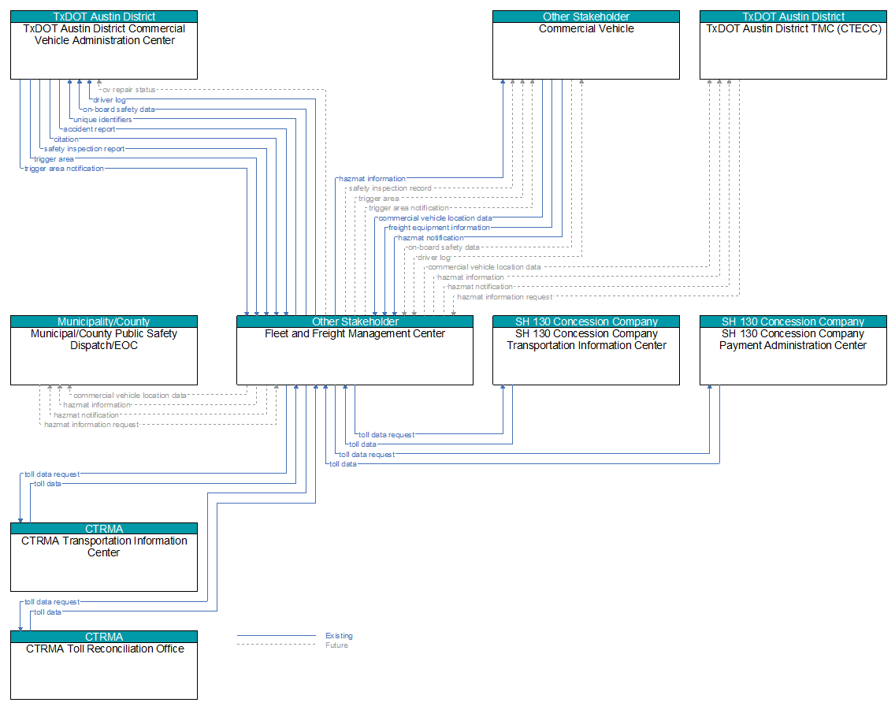Click 'hazmat information request' label of the TMC flow
Viewport: 895px width, 710px height.
pos(504,297)
